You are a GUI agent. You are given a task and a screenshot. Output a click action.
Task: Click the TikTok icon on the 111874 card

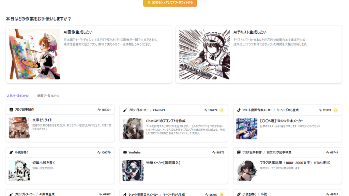pos(239,110)
